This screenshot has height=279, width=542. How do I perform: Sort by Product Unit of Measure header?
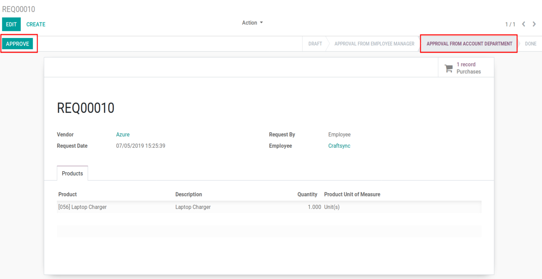(352, 194)
